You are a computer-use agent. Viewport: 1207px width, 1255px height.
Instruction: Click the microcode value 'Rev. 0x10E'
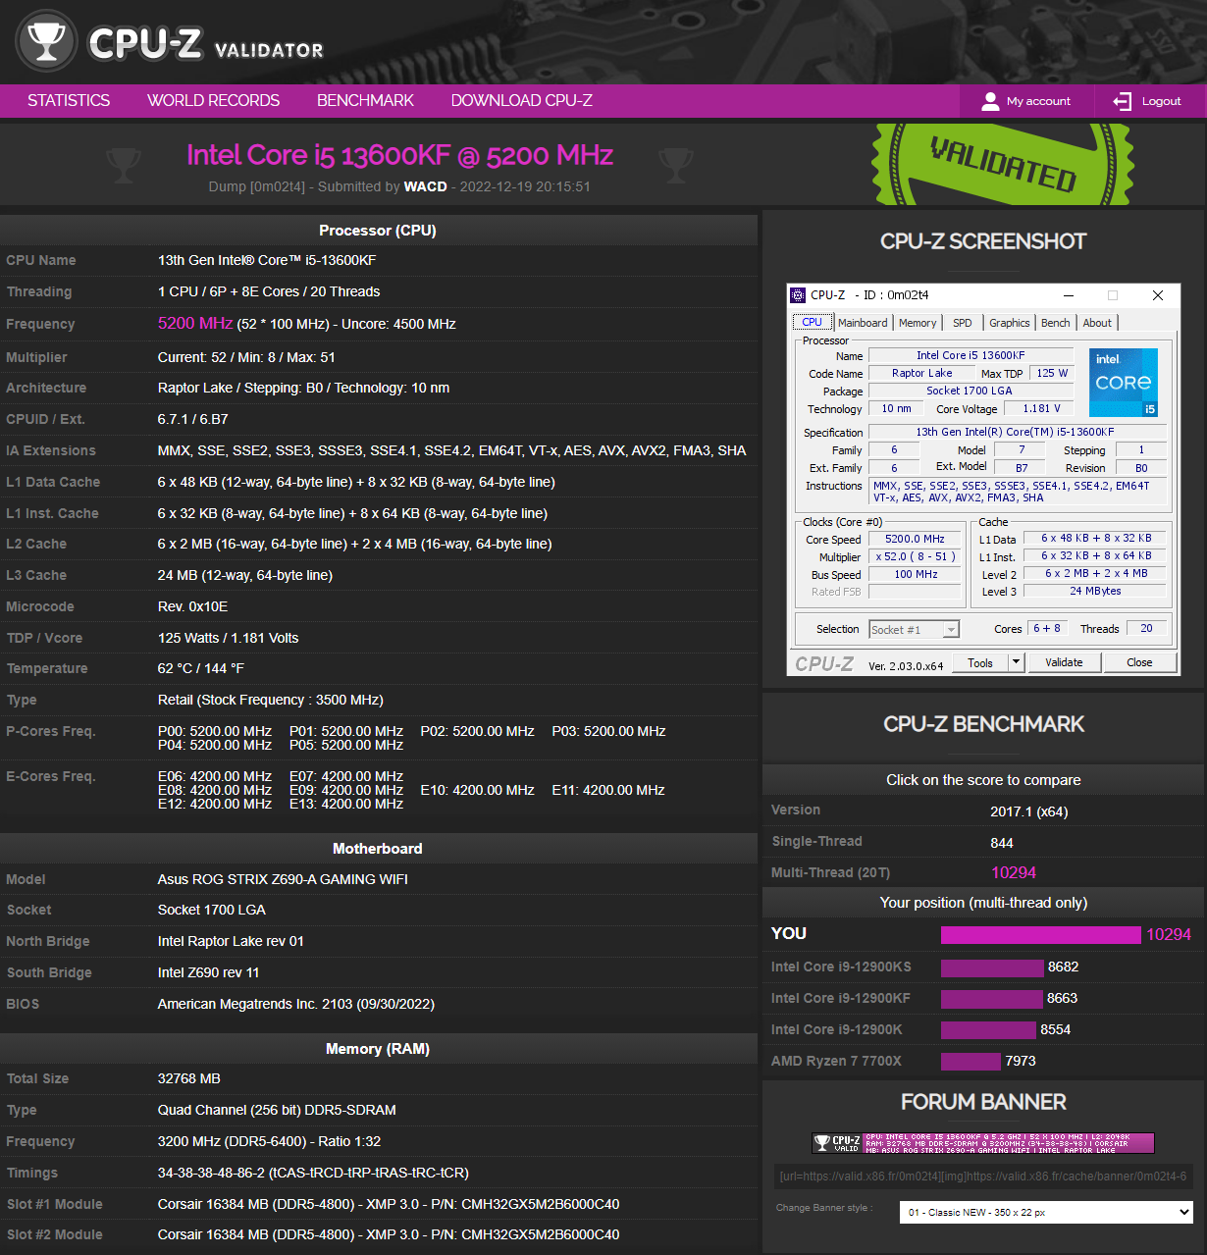193,606
